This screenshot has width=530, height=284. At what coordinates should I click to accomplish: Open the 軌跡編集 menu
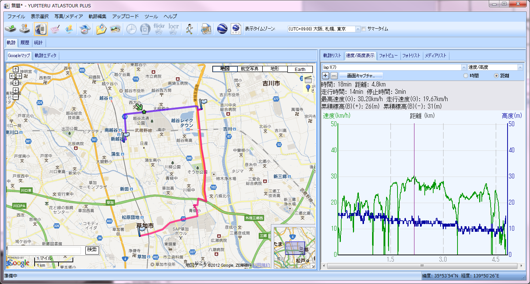click(98, 16)
